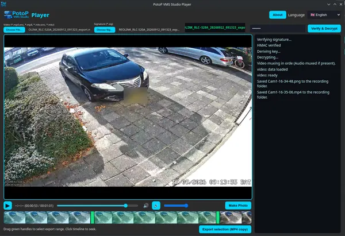345x236 pixels.
Task: Click the 'HMAC verified' log line
Action: tap(269, 45)
